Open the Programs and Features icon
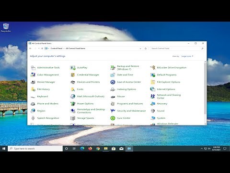This screenshot has height=173, width=230. (x=113, y=104)
